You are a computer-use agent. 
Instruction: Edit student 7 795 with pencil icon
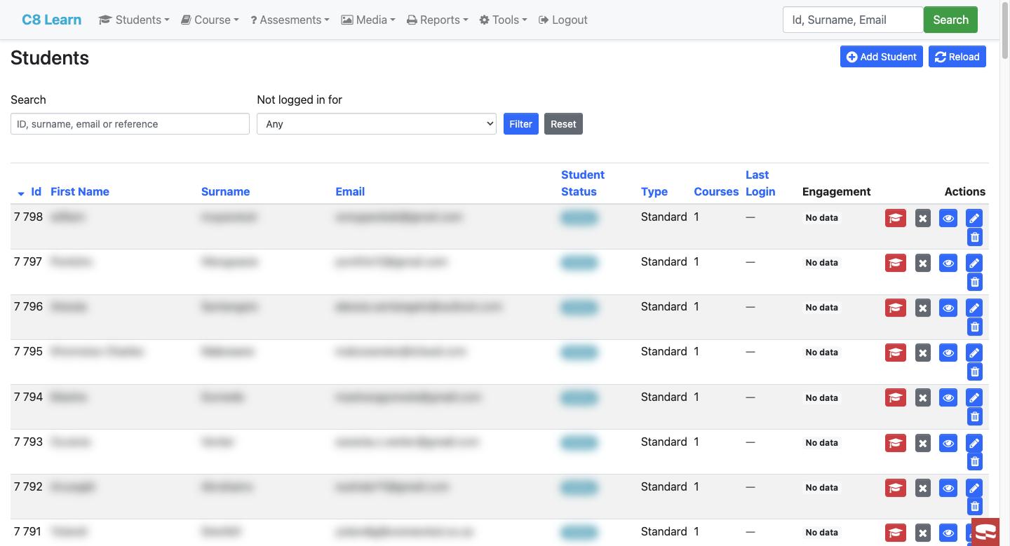pyautogui.click(x=974, y=353)
